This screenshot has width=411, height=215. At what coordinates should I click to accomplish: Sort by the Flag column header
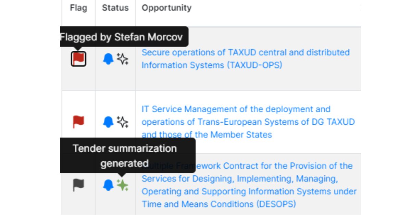coord(78,8)
